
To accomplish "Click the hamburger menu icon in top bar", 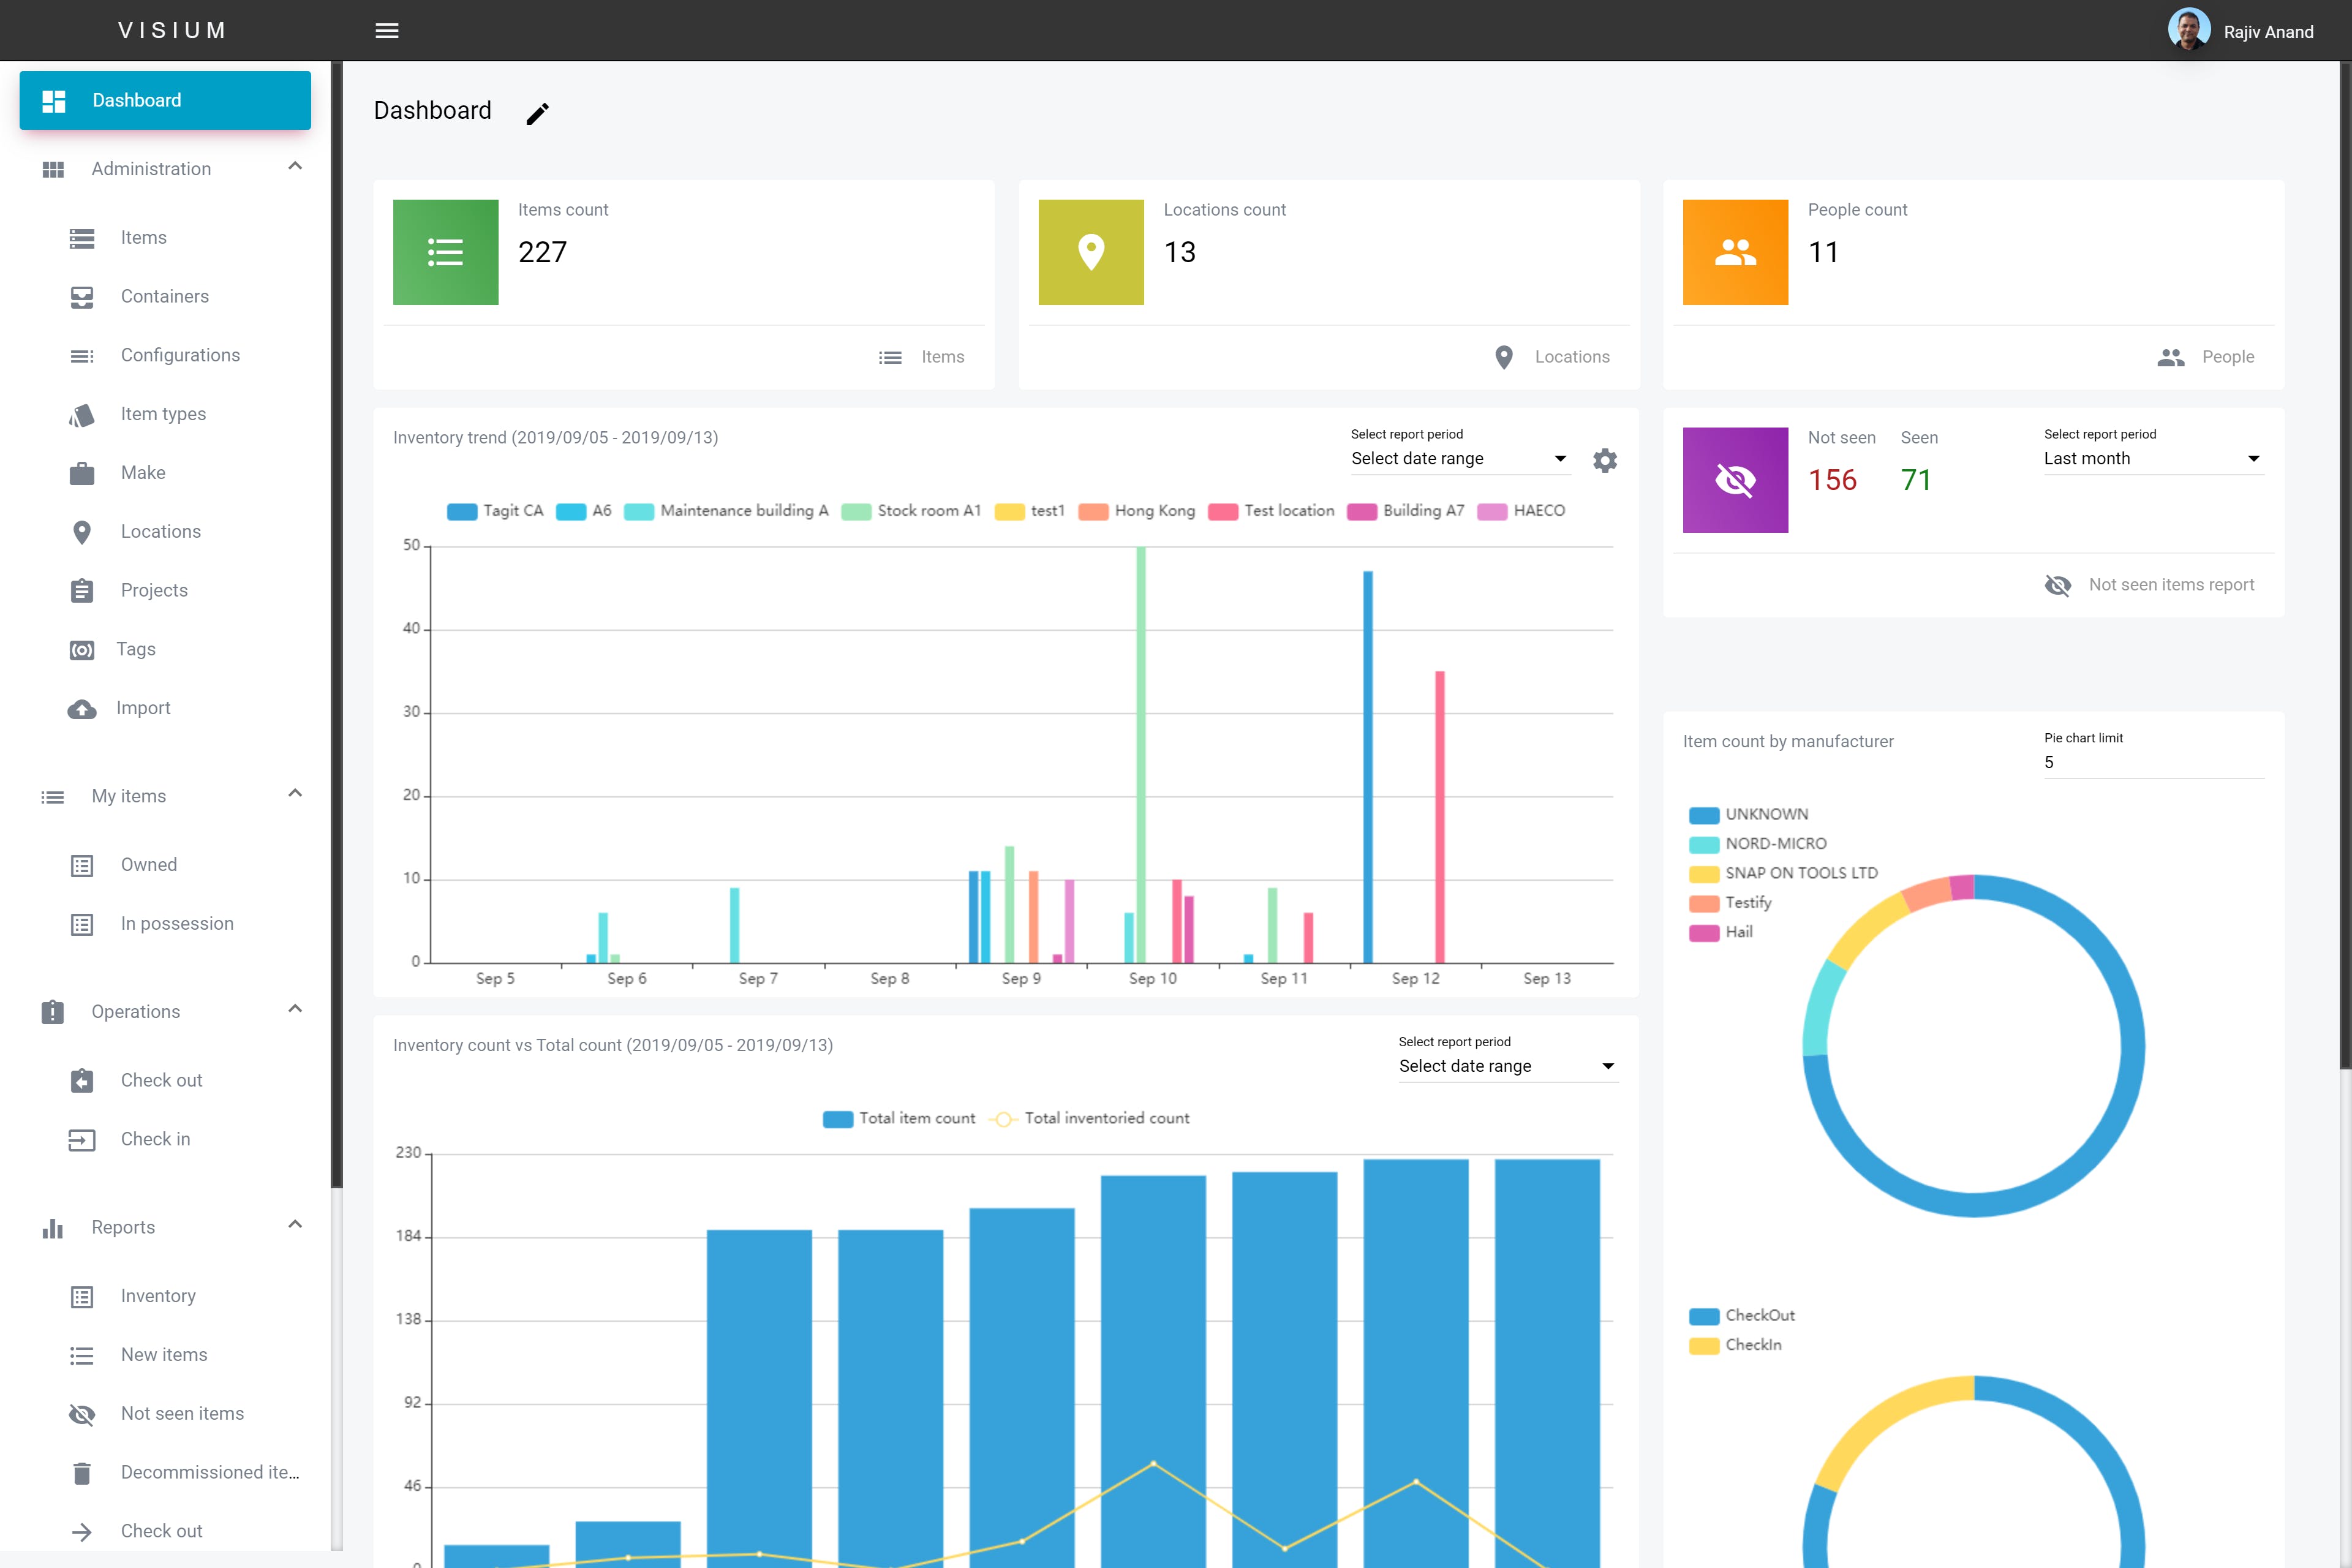I will click(387, 31).
